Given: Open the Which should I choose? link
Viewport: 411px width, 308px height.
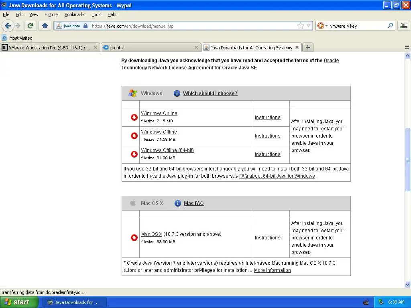Looking at the screenshot, I should coord(210,93).
